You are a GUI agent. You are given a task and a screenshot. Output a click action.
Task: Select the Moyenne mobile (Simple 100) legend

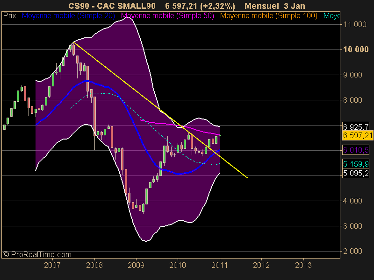269,16
